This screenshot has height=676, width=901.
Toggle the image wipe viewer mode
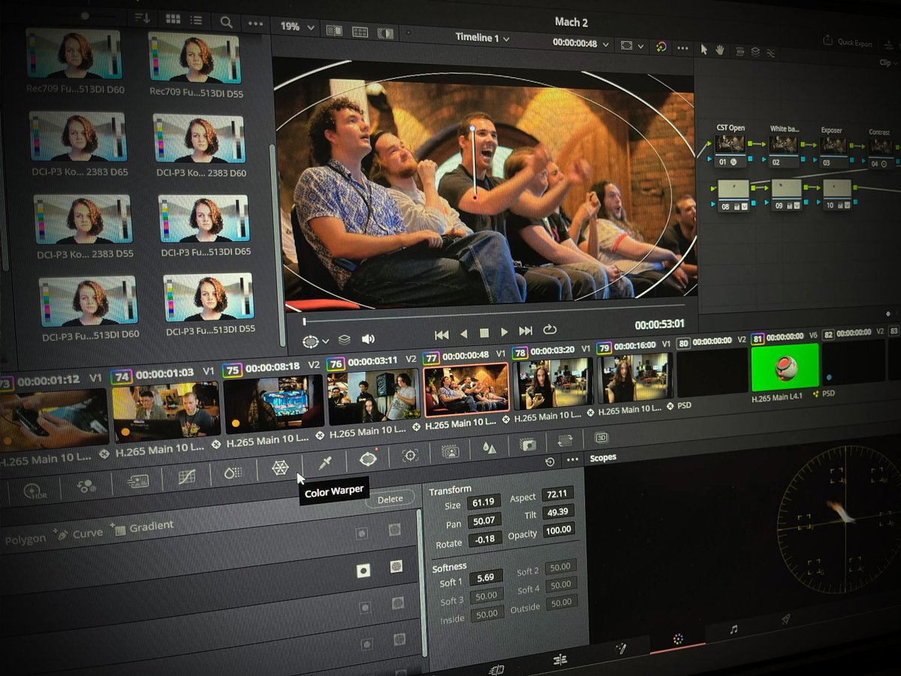click(x=334, y=30)
